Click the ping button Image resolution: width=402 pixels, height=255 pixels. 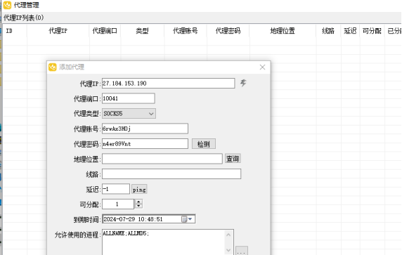pos(139,190)
